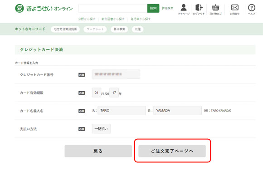
Task: Click the カード情報を入力 label
Action: [26, 63]
